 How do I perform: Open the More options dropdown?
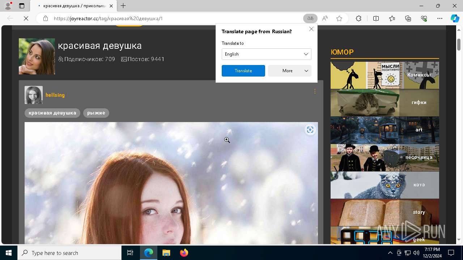[290, 71]
